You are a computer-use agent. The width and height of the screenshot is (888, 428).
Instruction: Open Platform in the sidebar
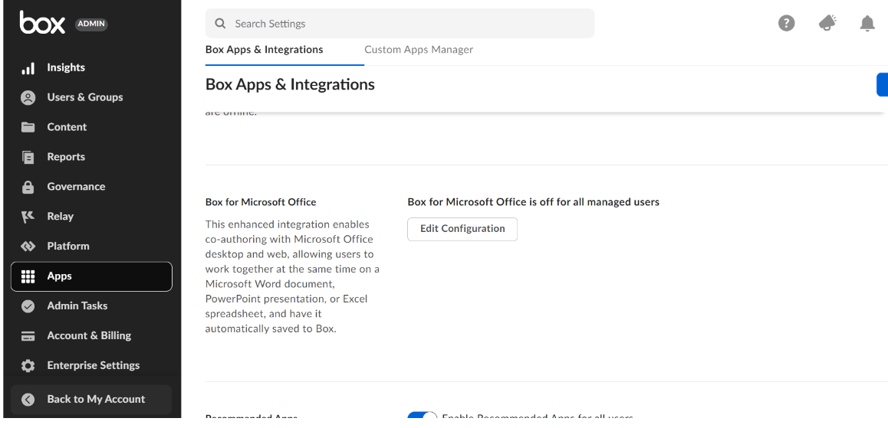click(91, 247)
